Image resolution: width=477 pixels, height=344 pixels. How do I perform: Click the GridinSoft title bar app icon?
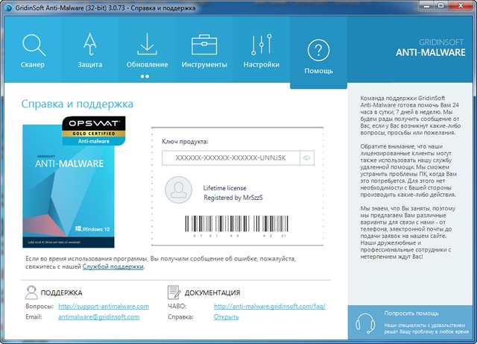9,7
